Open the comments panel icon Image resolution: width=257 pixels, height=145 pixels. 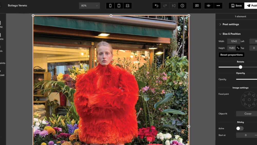tap(197, 6)
